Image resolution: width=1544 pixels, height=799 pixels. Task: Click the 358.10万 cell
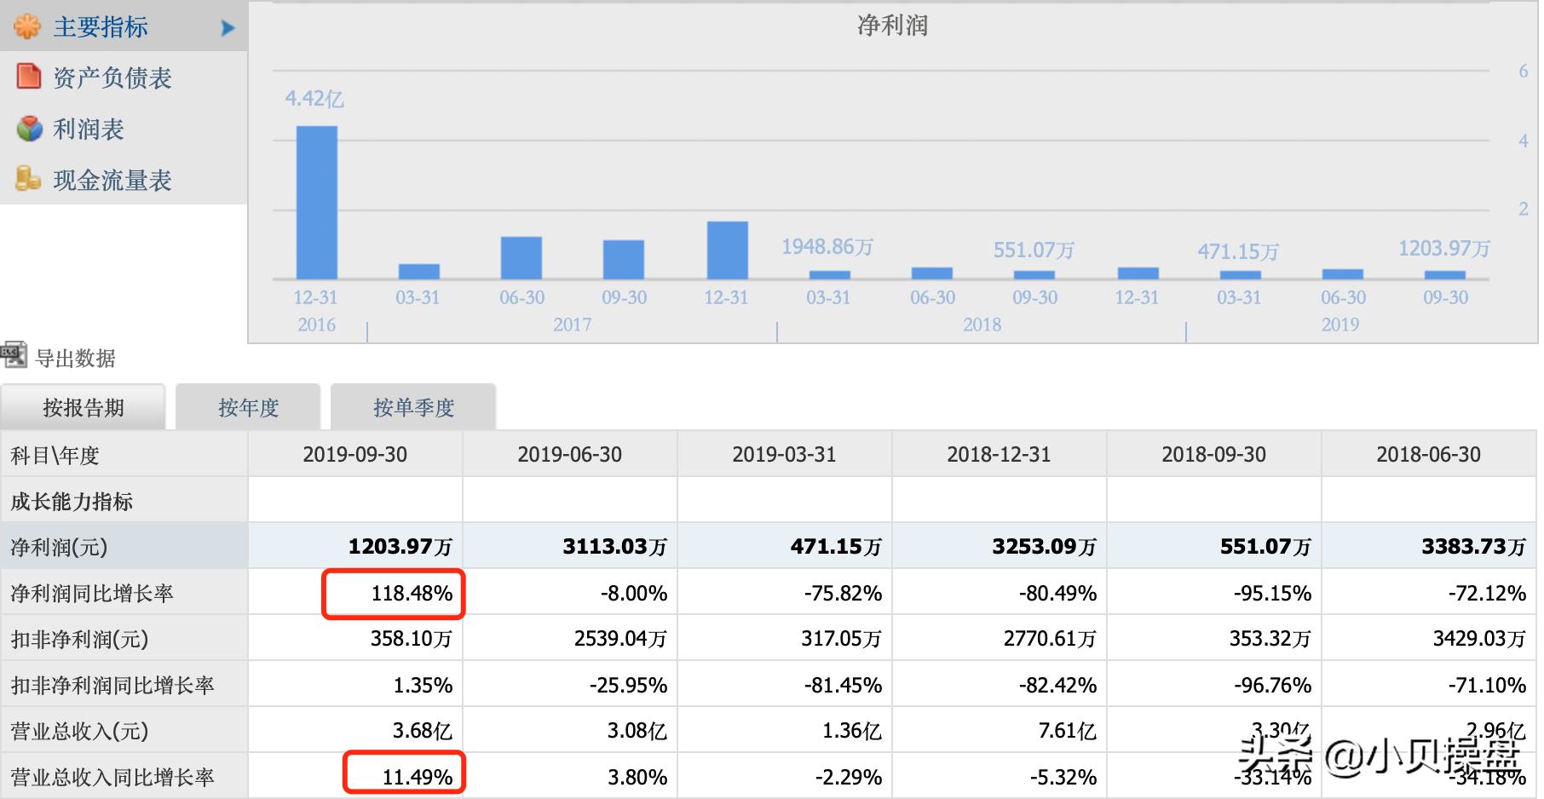pyautogui.click(x=355, y=639)
